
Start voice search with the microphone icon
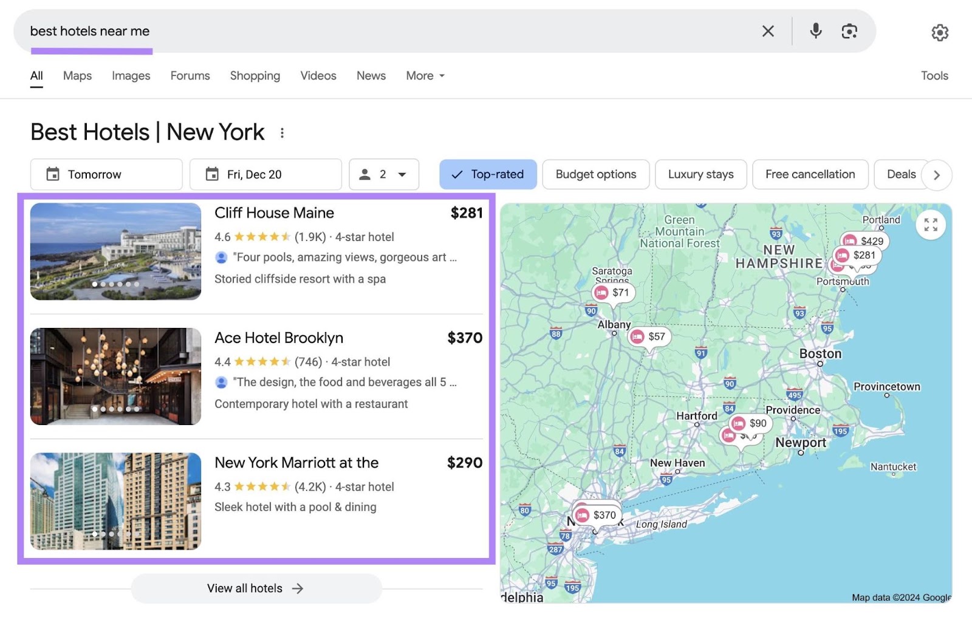click(816, 30)
